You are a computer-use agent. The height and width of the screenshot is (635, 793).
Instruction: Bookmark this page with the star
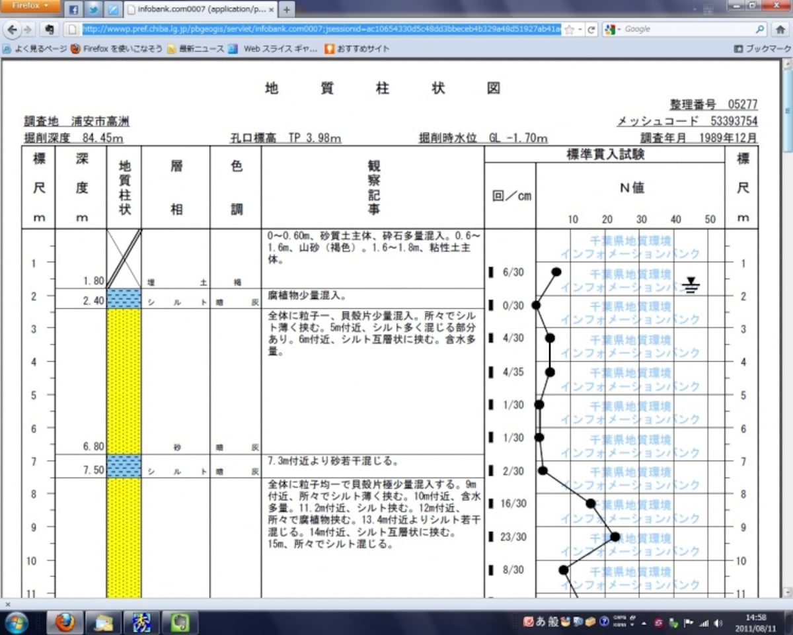click(569, 29)
